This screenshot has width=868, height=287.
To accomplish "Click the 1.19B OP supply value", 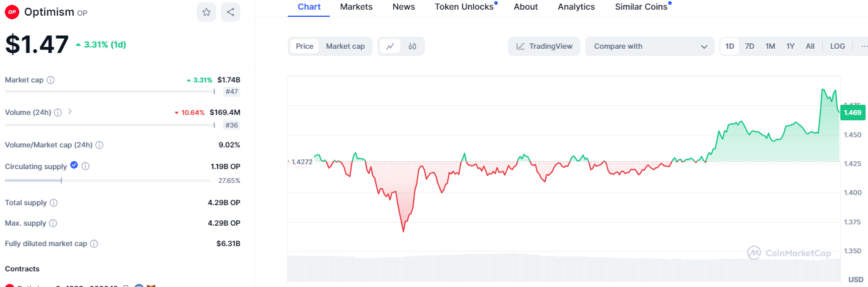I will point(225,166).
